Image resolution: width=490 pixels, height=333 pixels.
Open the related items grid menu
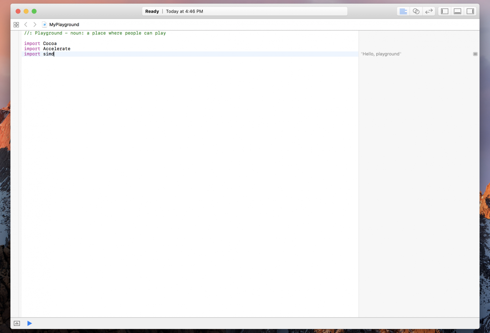[x=16, y=25]
